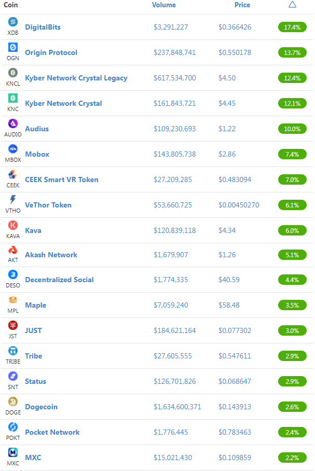Open the CEEK Smart VR Token link
This screenshot has width=315, height=471.
(x=62, y=179)
